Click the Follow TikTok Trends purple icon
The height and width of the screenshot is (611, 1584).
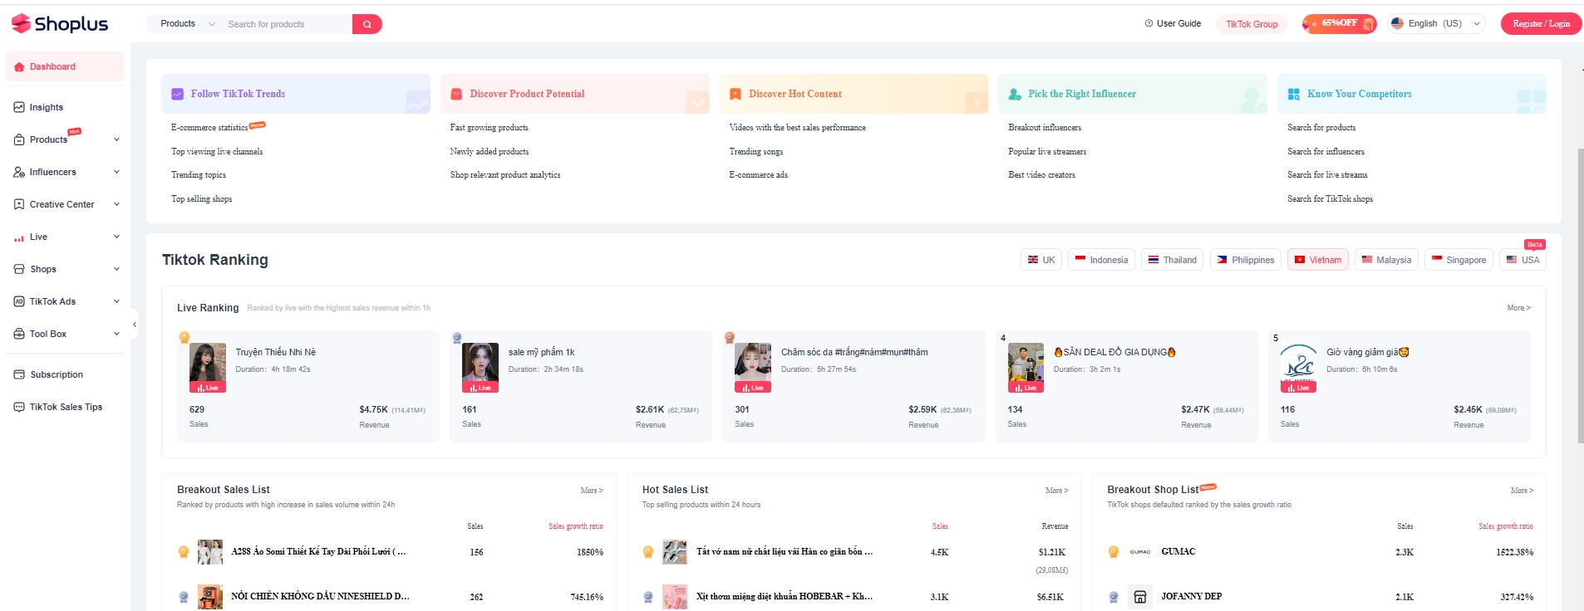click(x=177, y=94)
